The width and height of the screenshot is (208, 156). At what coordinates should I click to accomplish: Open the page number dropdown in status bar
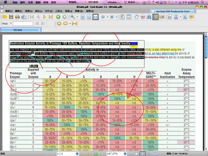(77, 154)
